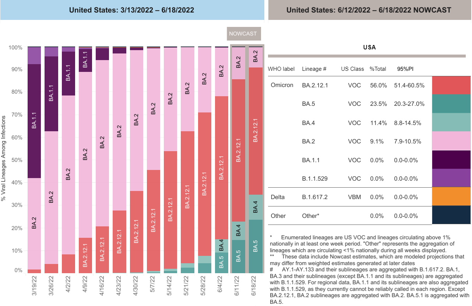Select the navy Other legend swatch
Screen dimensions: 472x306
pos(451,215)
